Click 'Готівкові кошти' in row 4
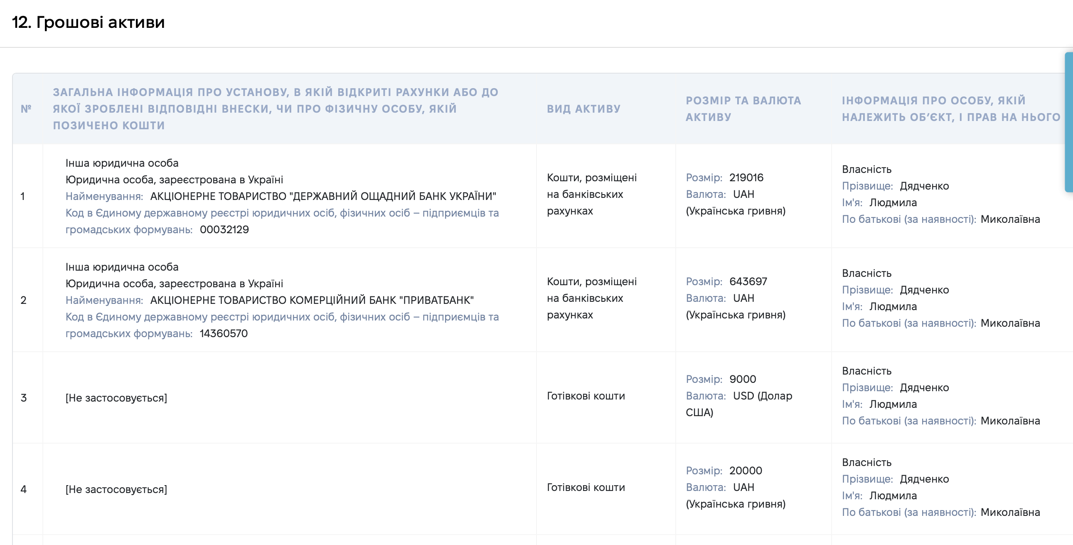Screen dimensions: 1073x545 pyautogui.click(x=586, y=487)
